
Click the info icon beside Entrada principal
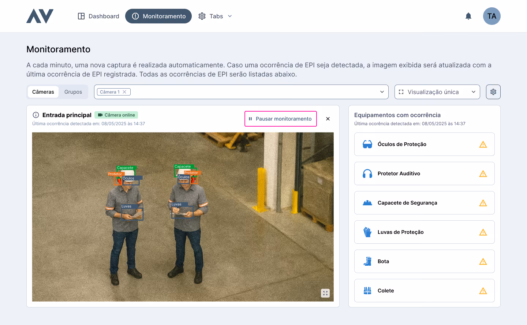pos(36,115)
